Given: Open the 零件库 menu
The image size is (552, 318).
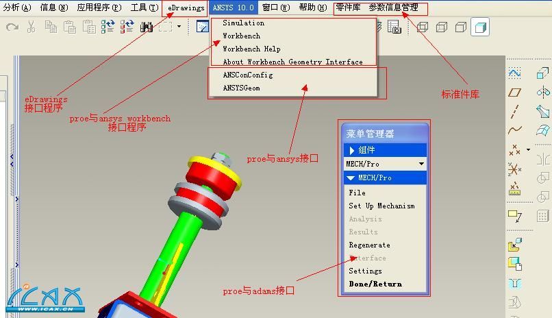Looking at the screenshot, I should [348, 8].
